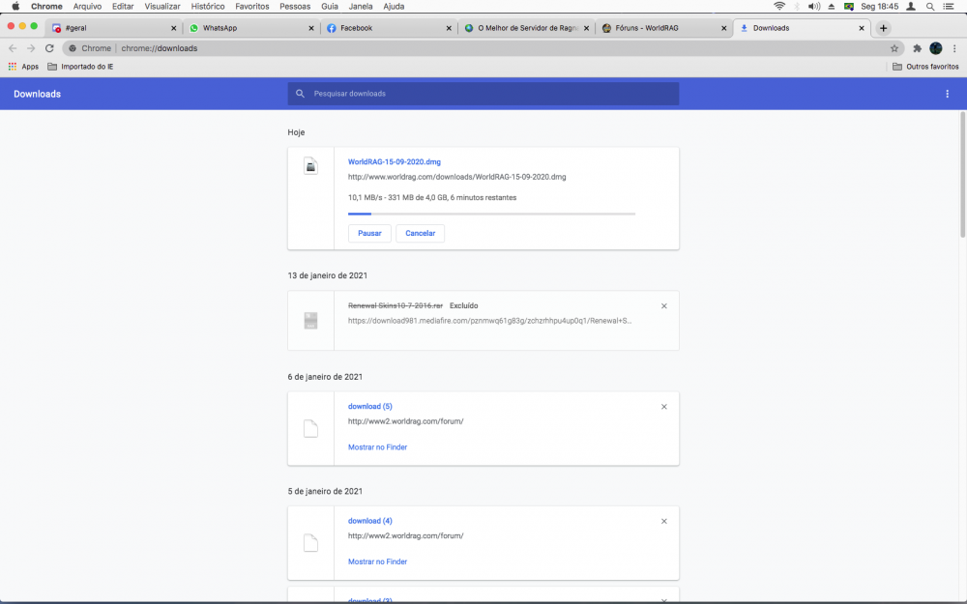Open the Notification Center icon

coord(949,6)
